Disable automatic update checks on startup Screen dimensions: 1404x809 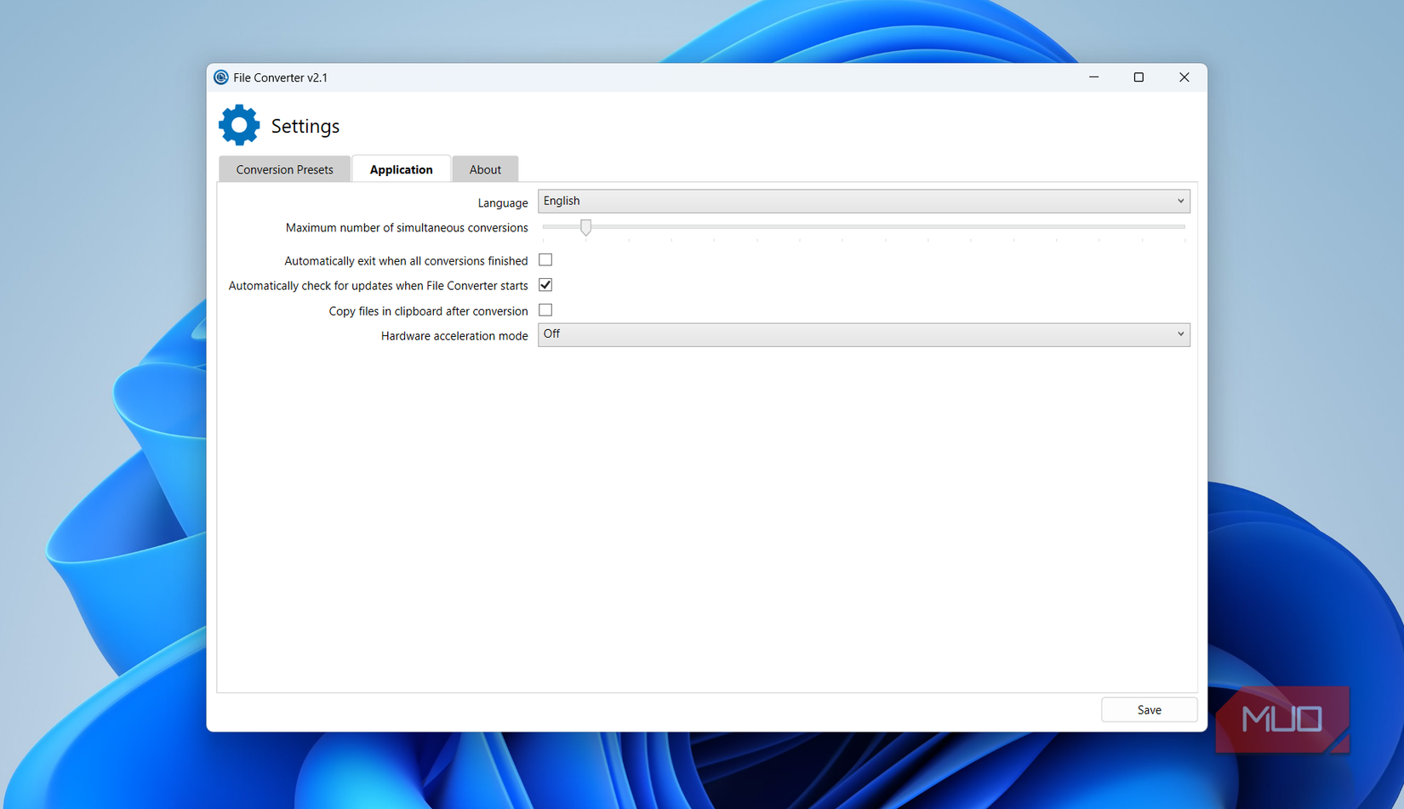tap(545, 285)
